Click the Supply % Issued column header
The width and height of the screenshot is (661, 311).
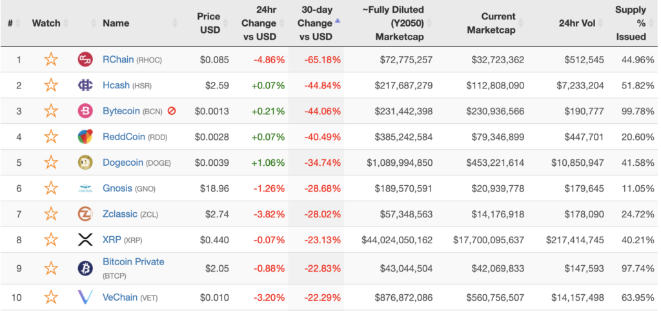point(630,23)
